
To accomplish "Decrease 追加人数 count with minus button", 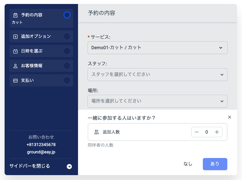I will (x=197, y=132).
